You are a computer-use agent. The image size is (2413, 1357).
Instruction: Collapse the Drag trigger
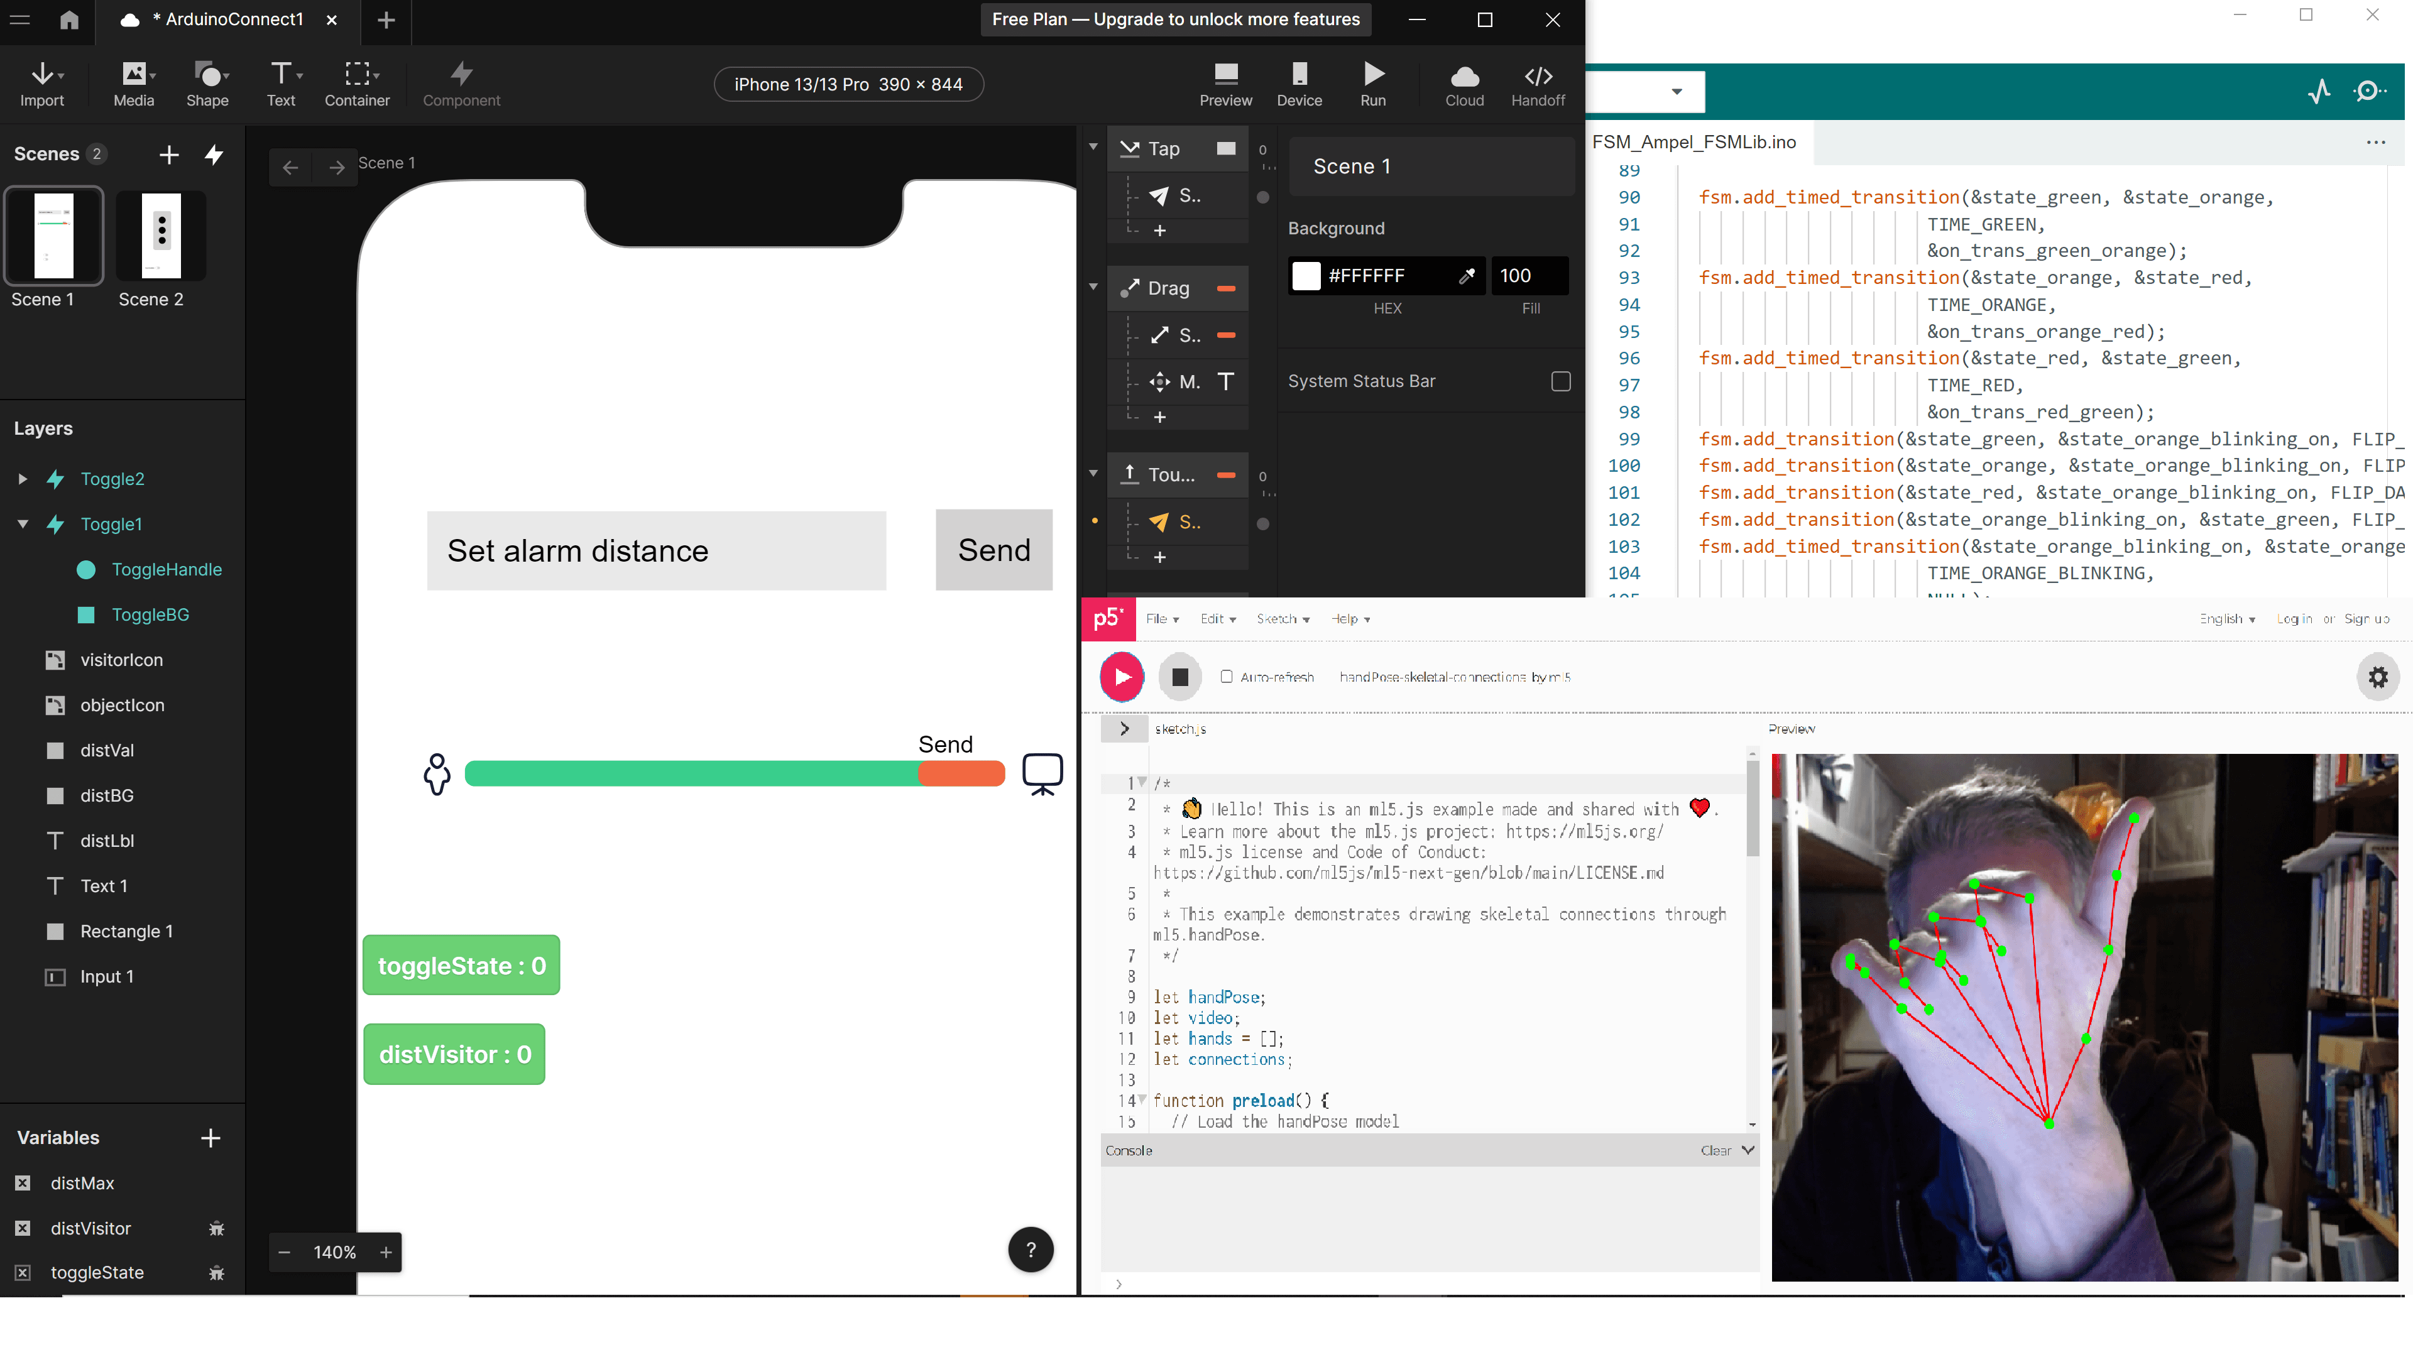[1092, 286]
